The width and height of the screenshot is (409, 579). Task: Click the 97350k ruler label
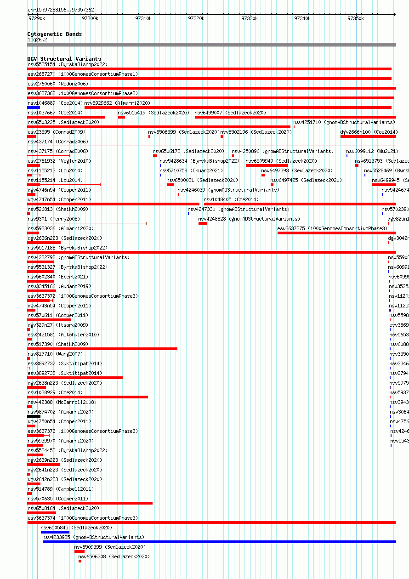(356, 18)
